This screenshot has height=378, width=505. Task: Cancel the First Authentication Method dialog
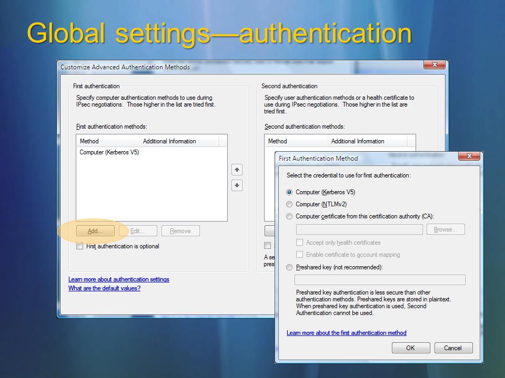453,348
